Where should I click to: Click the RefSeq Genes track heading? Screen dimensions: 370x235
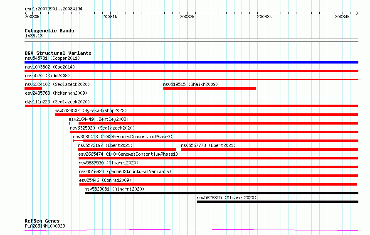(42, 221)
